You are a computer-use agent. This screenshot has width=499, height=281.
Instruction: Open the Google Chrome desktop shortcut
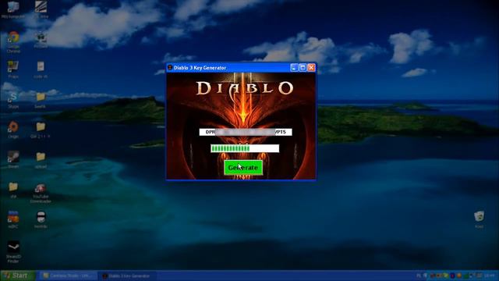13,41
